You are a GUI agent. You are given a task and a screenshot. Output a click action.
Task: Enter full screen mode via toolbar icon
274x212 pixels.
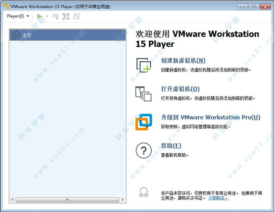tap(66, 16)
